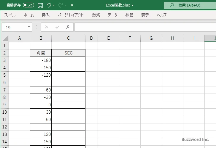Select the 数式 tab
Screen dimensions: 216x148
click(x=96, y=15)
